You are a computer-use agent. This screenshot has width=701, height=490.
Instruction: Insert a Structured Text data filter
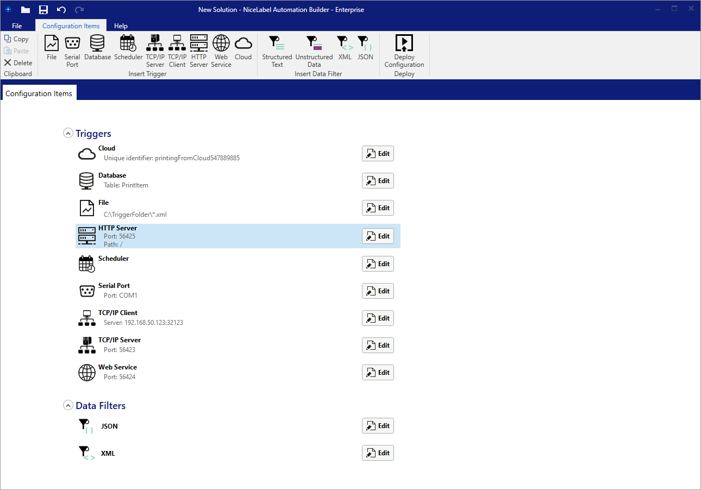pyautogui.click(x=277, y=51)
